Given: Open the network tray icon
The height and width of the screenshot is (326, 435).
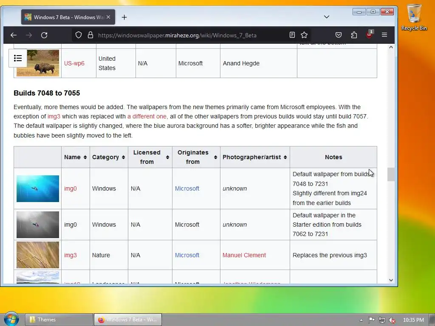Looking at the screenshot, I should (x=382, y=320).
